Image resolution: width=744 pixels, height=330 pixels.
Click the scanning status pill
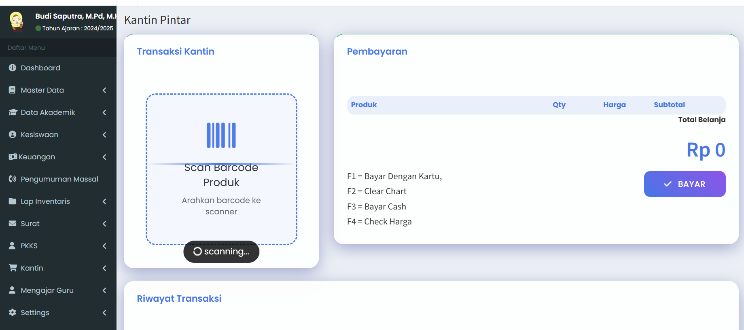(221, 252)
